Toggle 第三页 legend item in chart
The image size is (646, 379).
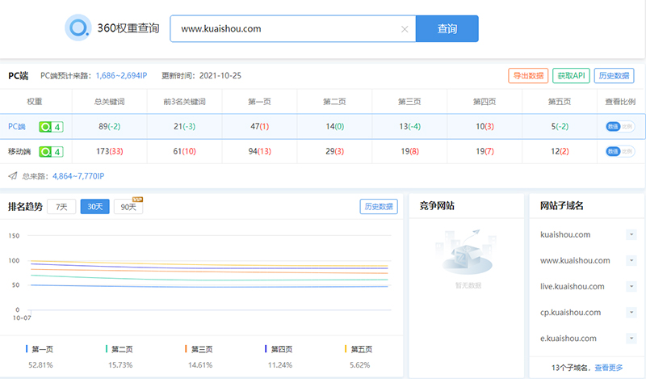199,349
